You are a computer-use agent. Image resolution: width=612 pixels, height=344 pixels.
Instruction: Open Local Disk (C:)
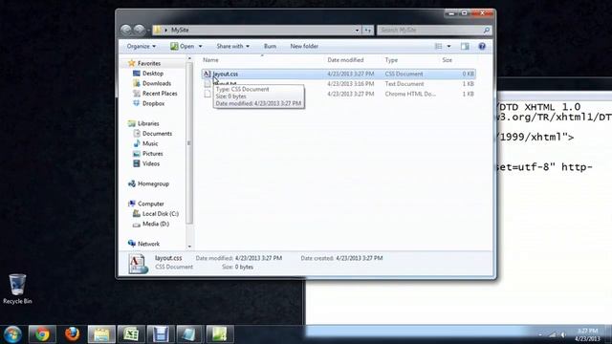tap(160, 214)
